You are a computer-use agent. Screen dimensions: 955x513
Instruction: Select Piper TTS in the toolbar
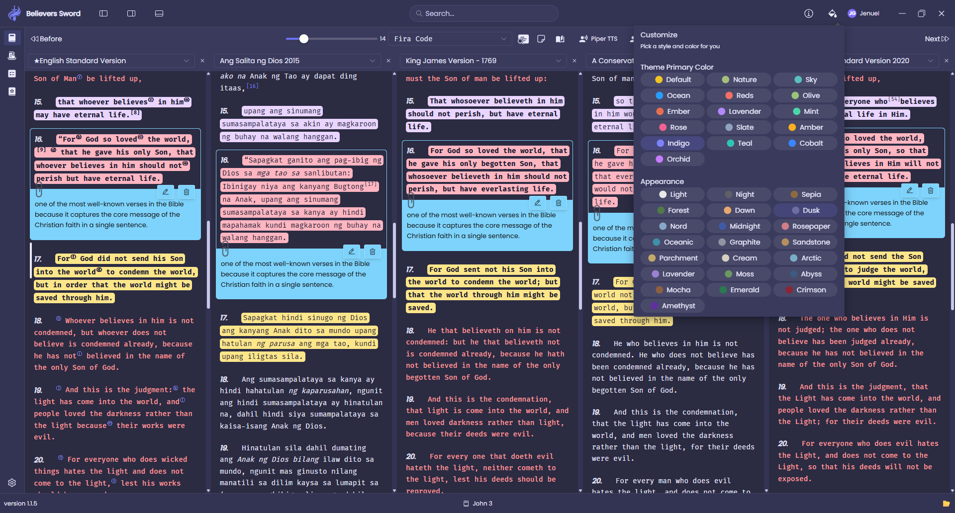pyautogui.click(x=598, y=39)
